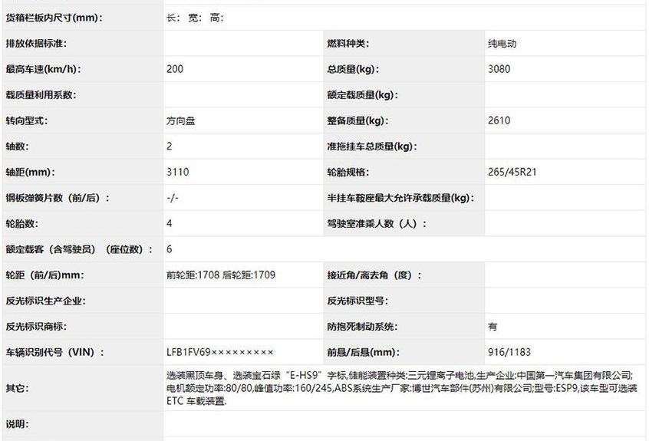
Task: Click the 货箱栏板内尺寸(mm) label
Action: (x=54, y=18)
